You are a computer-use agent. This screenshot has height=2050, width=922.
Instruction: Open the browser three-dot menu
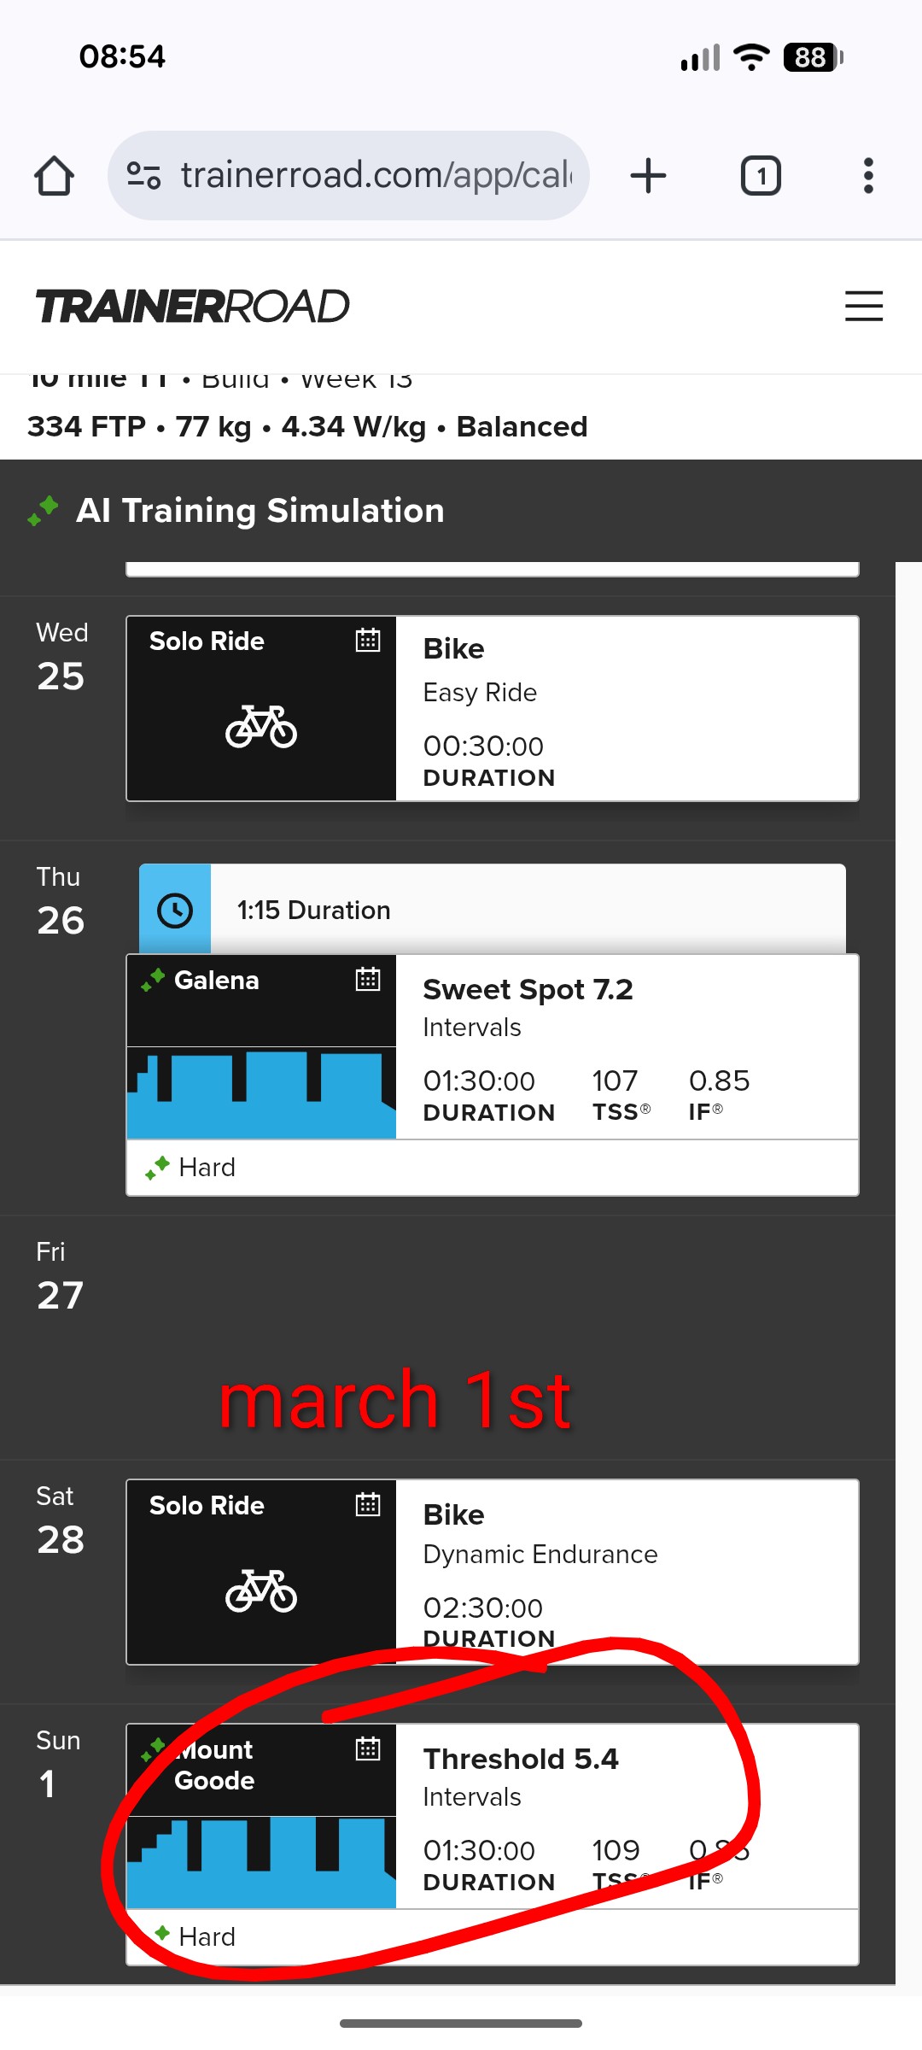868,176
